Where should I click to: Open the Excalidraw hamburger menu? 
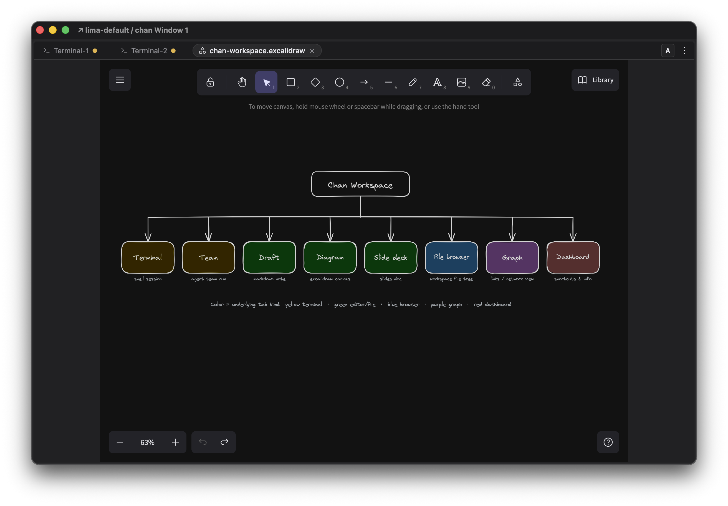[x=120, y=80]
